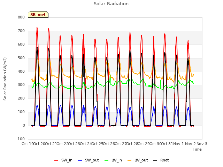Click the red SW_in legend swatch
The height and width of the screenshot is (167, 223).
click(56, 161)
